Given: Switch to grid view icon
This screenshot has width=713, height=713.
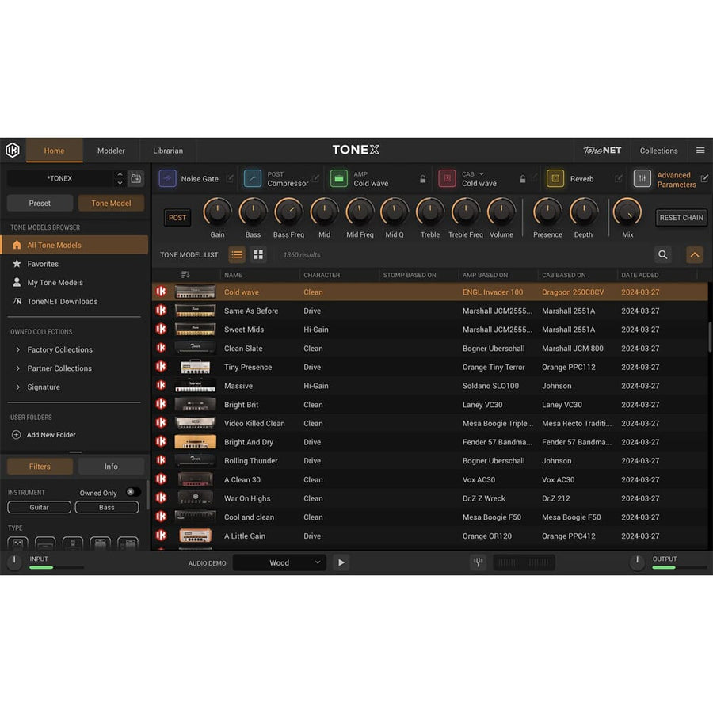Looking at the screenshot, I should [258, 254].
